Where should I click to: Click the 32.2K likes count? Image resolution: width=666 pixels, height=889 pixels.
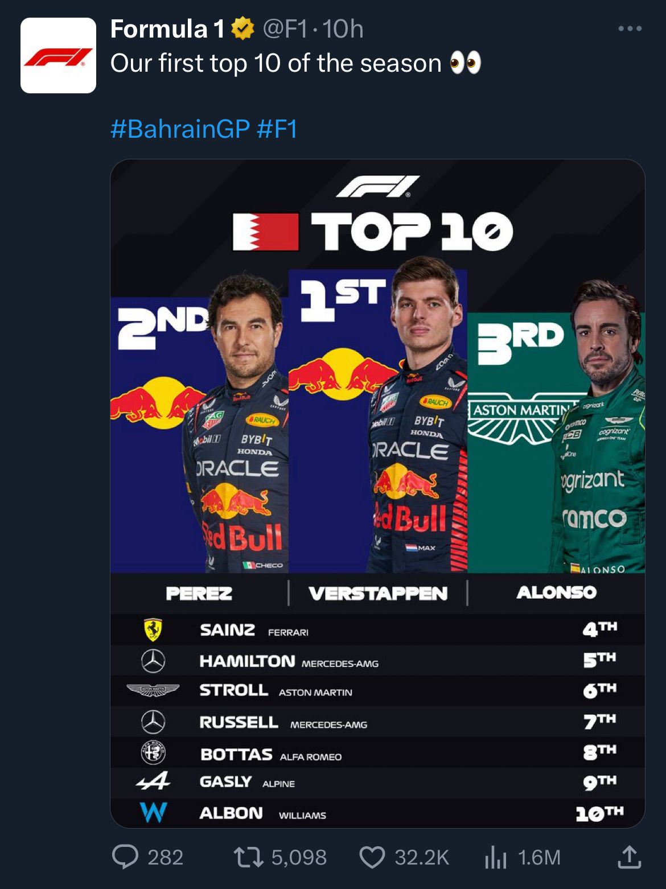(x=422, y=857)
